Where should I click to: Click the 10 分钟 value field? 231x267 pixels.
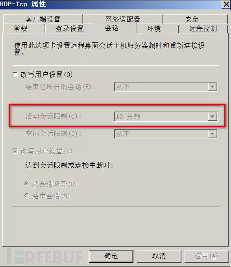(161, 117)
